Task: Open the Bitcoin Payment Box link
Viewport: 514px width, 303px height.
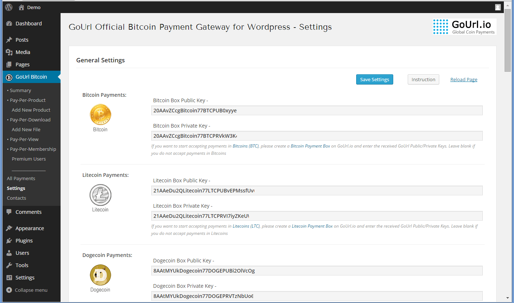Action: (311, 146)
